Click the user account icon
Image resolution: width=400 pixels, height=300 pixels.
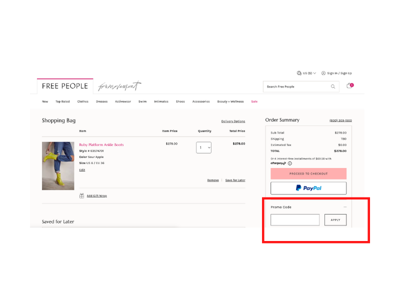tap(323, 73)
